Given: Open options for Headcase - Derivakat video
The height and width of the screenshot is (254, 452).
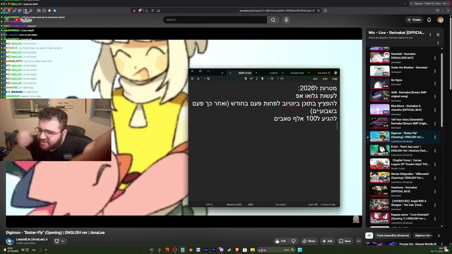Looking at the screenshot, I should pyautogui.click(x=435, y=192).
